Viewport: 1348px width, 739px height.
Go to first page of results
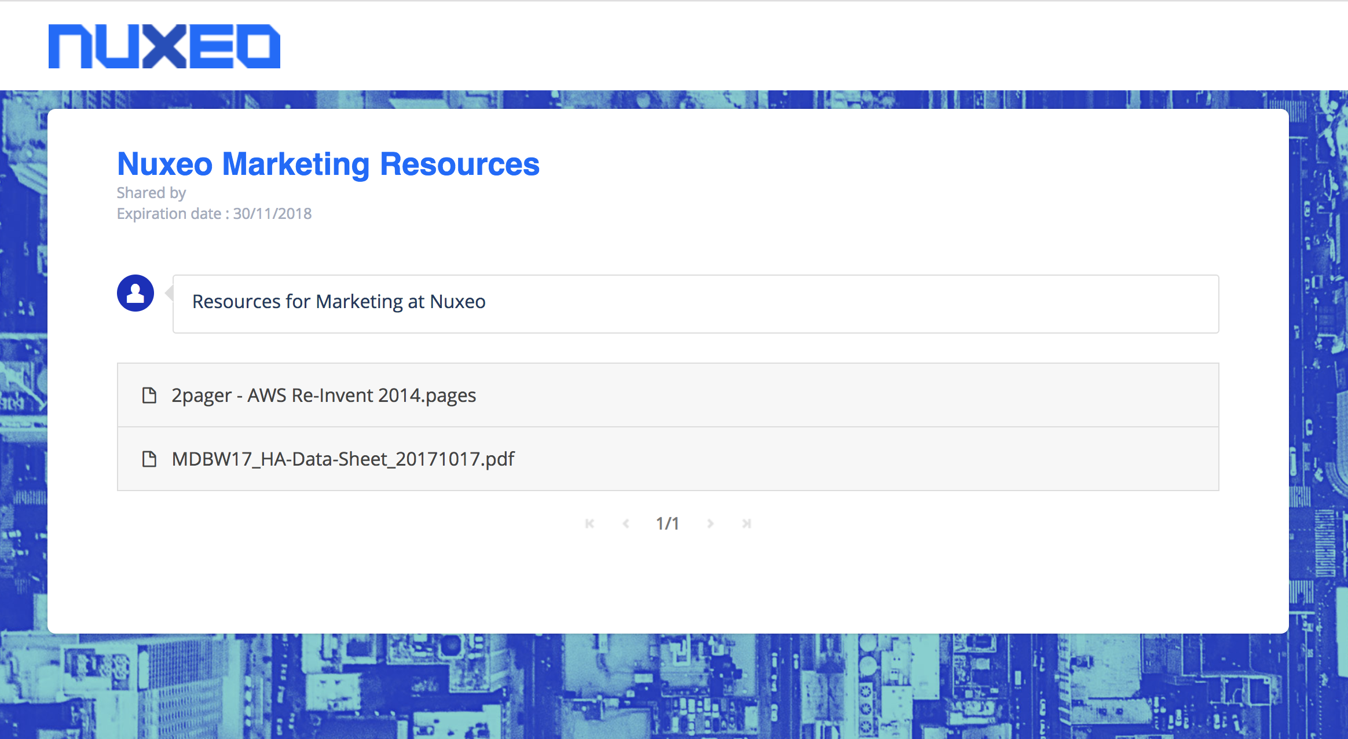tap(589, 524)
